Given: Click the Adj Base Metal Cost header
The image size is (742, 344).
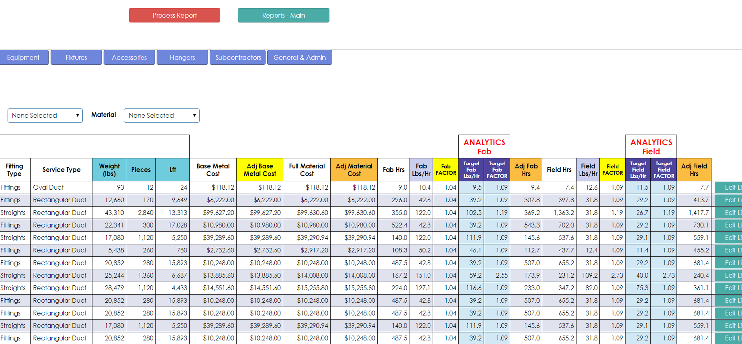Looking at the screenshot, I should click(x=259, y=170).
